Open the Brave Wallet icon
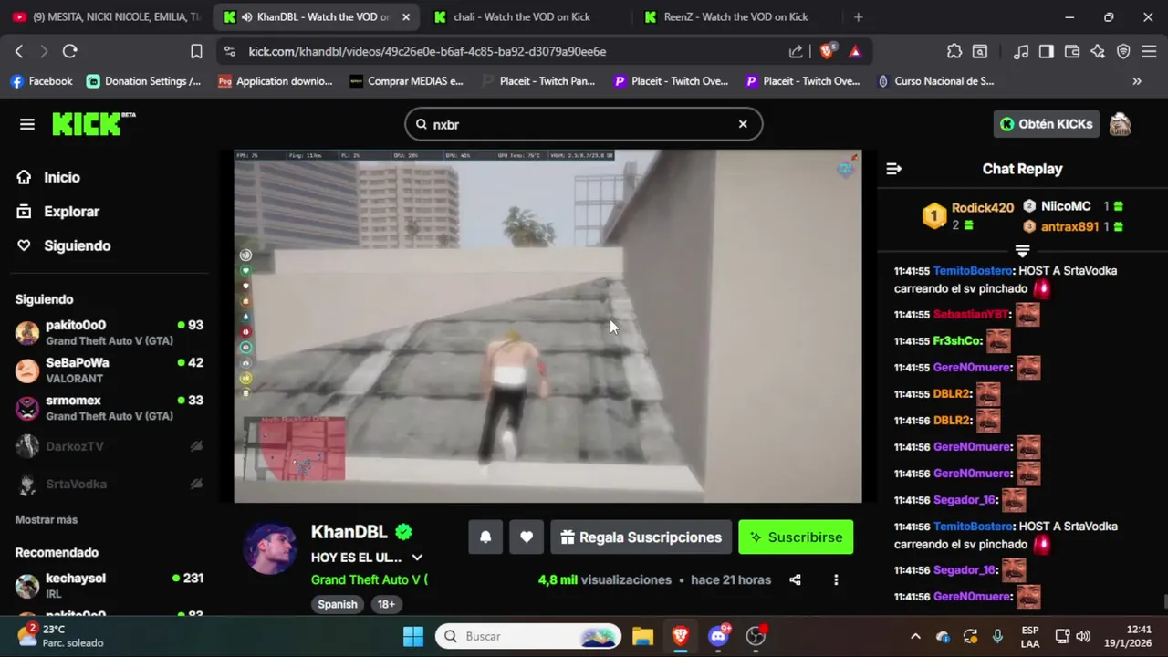 coord(1072,52)
